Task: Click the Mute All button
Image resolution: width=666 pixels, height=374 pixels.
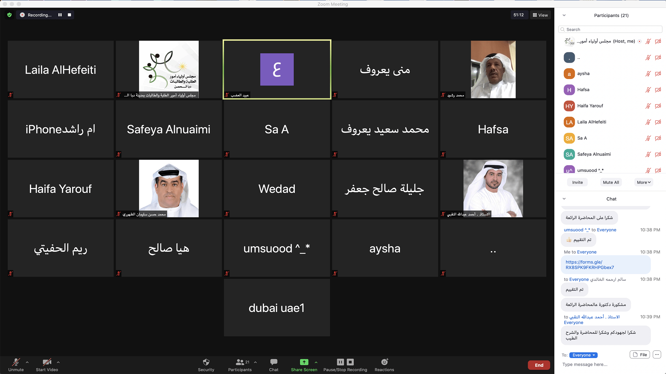Action: click(x=610, y=182)
